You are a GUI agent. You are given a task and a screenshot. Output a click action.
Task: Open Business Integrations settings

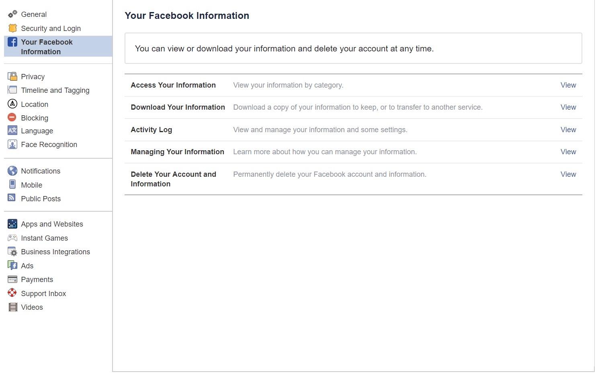click(55, 252)
